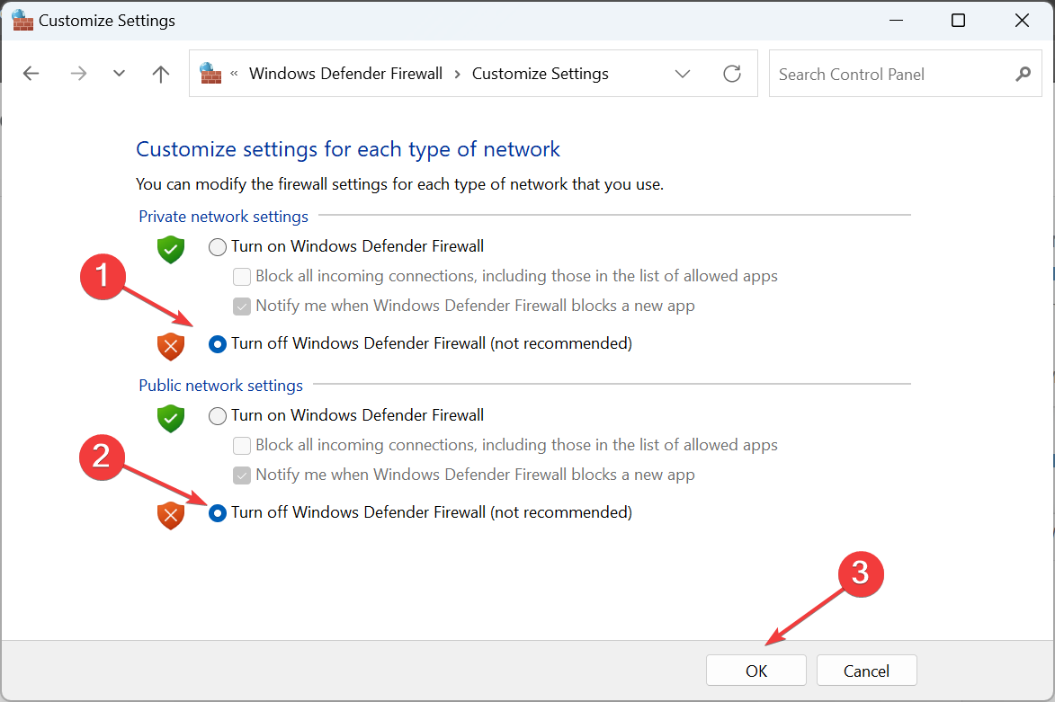Viewport: 1055px width, 702px height.
Task: Turn on firewall for public network
Action: pos(218,416)
